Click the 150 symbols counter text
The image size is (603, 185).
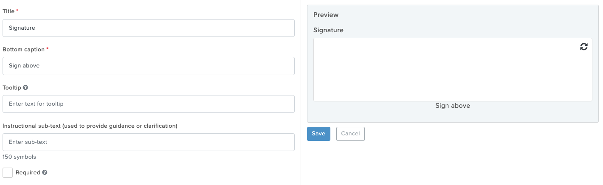(20, 157)
